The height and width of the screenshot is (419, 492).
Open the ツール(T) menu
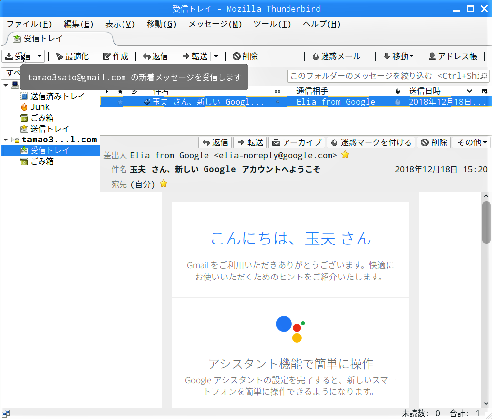click(272, 24)
